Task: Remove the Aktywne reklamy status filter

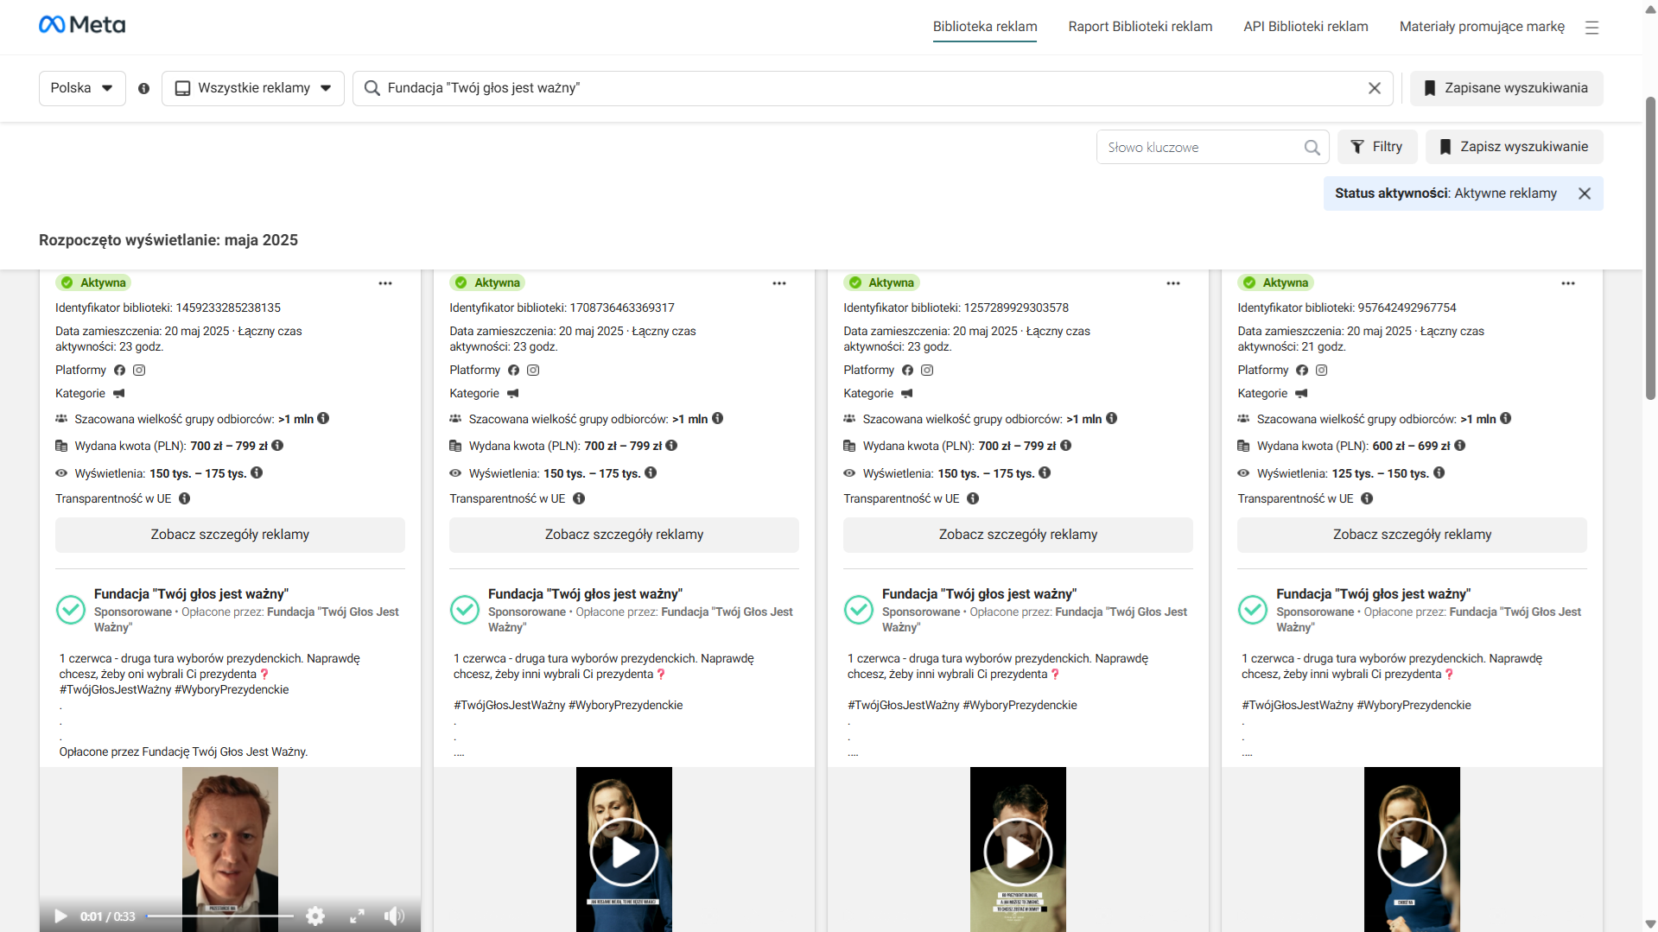Action: coord(1585,193)
